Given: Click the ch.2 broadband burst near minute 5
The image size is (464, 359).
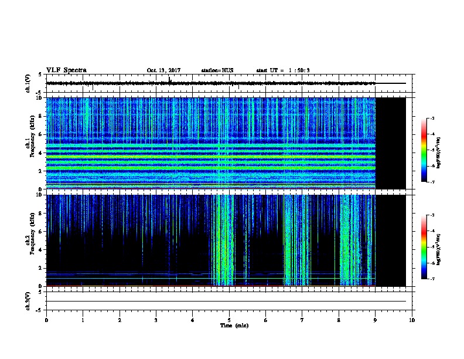Looking at the screenshot, I should tap(222, 241).
